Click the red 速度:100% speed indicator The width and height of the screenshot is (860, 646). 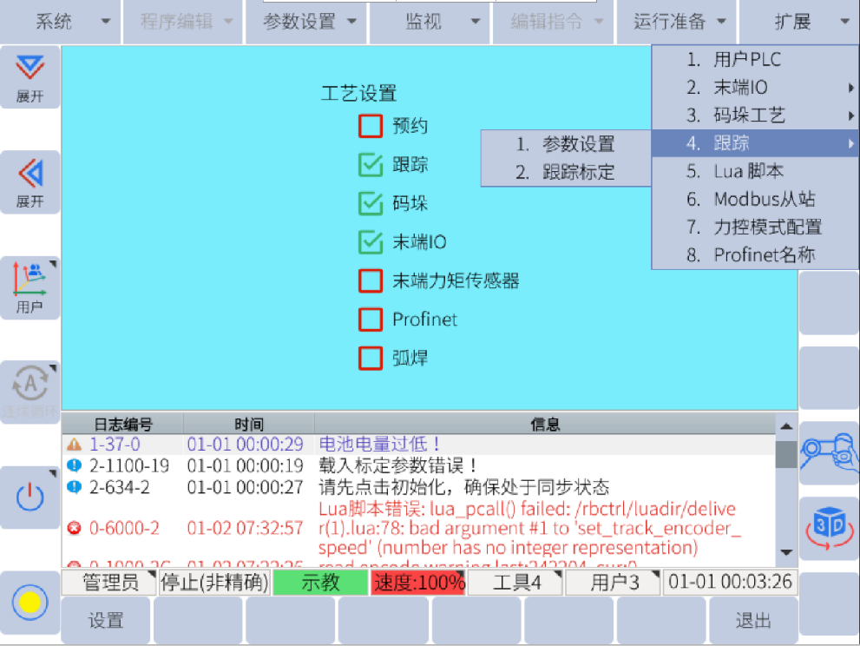pos(418,582)
